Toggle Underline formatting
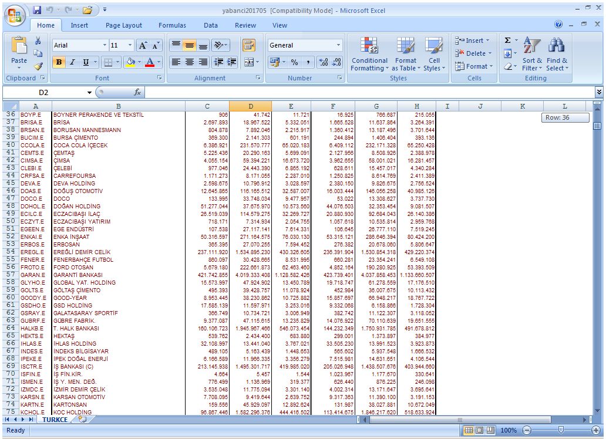This screenshot has height=439, width=606. pyautogui.click(x=86, y=62)
